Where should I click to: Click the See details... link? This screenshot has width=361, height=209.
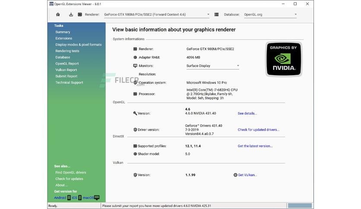[247, 113]
